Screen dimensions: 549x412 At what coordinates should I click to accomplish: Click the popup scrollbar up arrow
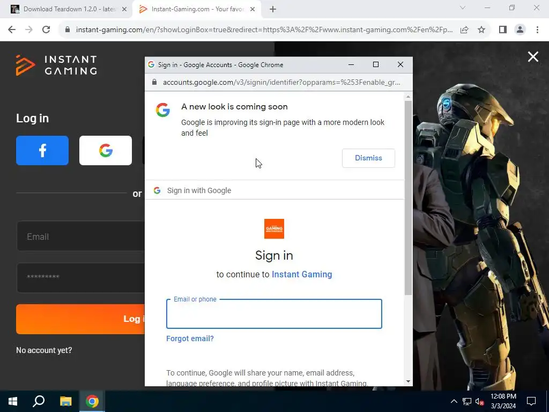pos(408,97)
